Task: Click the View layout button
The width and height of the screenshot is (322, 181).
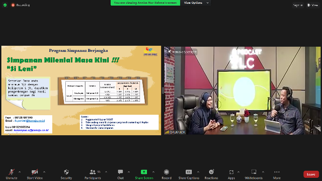Action: pos(313,5)
